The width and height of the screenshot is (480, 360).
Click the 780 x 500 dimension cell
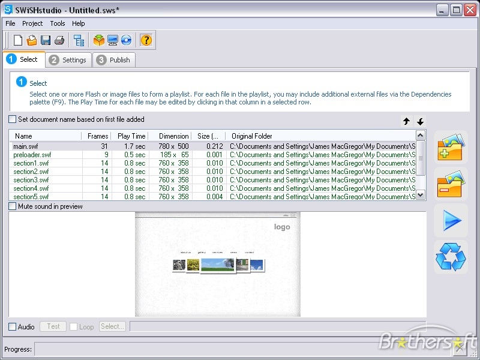pyautogui.click(x=173, y=146)
